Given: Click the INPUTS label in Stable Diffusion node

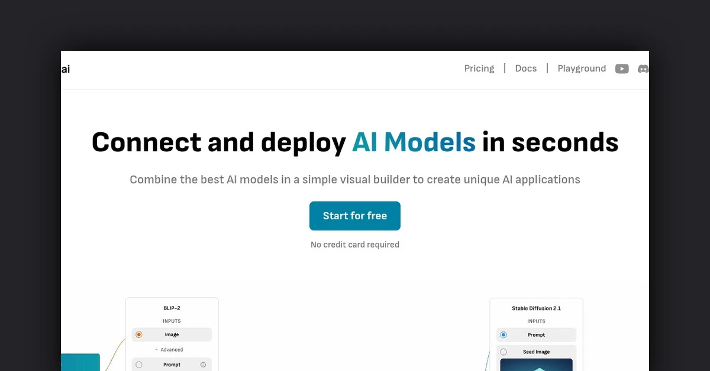Looking at the screenshot, I should click(x=536, y=321).
